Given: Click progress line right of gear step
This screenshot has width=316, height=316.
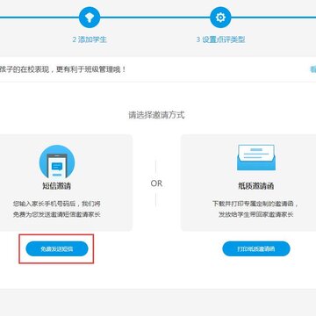Looking at the screenshot, I should click(274, 18).
